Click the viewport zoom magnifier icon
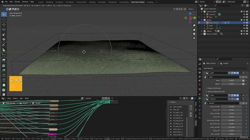 pos(194,25)
